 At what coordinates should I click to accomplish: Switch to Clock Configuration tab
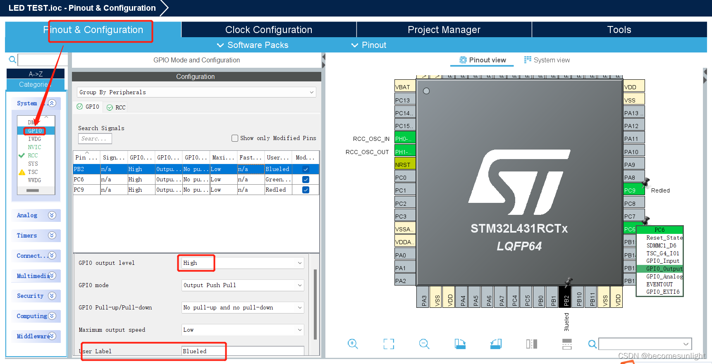[269, 30]
